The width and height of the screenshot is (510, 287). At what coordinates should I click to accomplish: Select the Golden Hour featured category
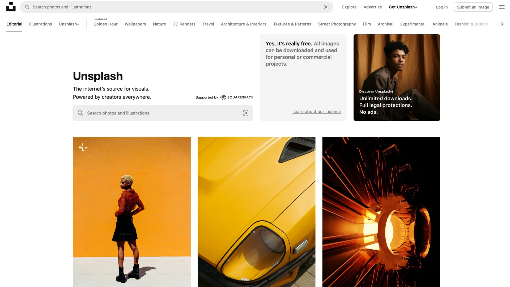point(105,24)
